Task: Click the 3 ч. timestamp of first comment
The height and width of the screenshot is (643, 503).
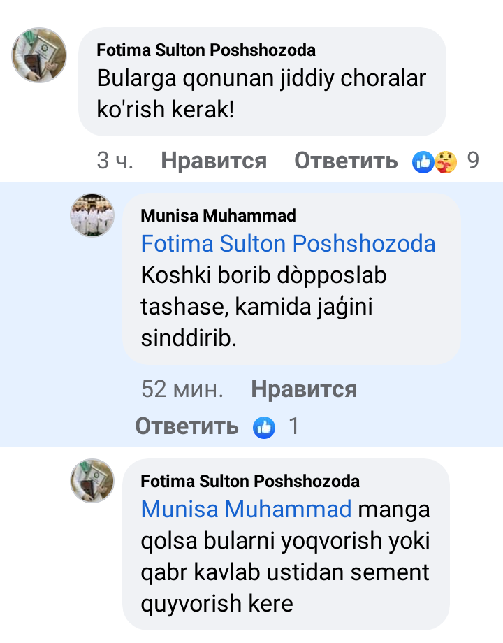Action: (x=115, y=161)
